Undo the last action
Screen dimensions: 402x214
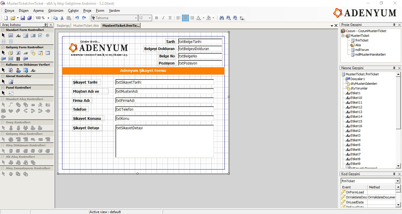77,18
